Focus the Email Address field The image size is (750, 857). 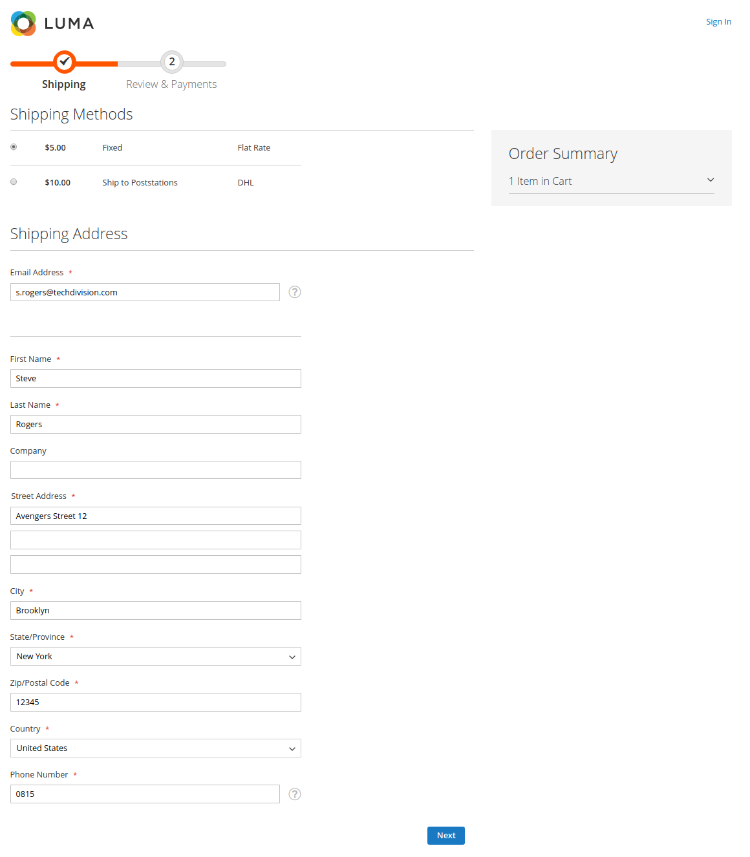click(145, 292)
